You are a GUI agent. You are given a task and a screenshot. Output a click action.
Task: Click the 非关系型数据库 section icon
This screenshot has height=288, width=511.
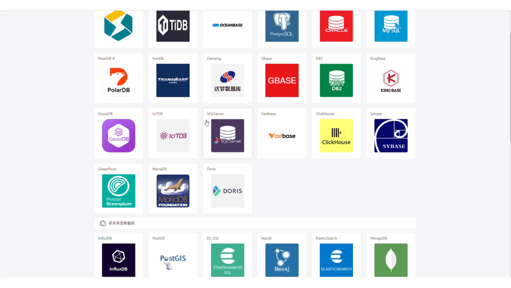coord(103,223)
